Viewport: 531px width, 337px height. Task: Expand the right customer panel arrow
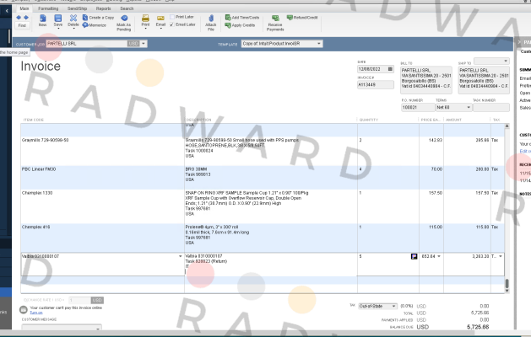coord(519,42)
